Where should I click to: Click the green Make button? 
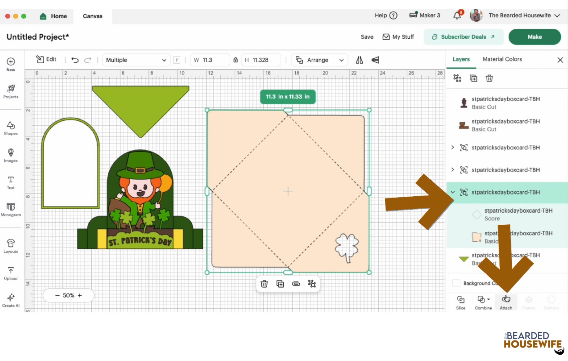[x=534, y=37]
